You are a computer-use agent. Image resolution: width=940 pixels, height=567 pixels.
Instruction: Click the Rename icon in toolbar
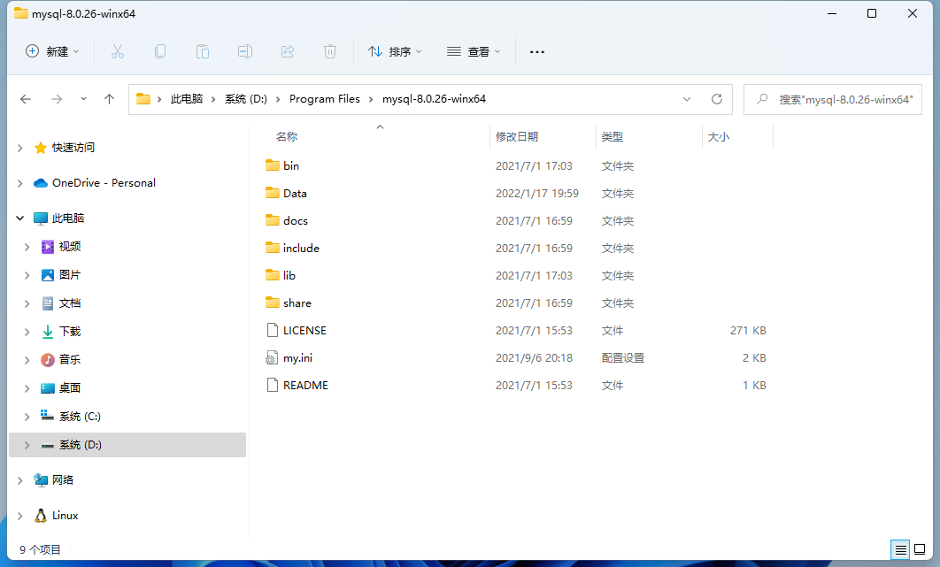tap(245, 51)
